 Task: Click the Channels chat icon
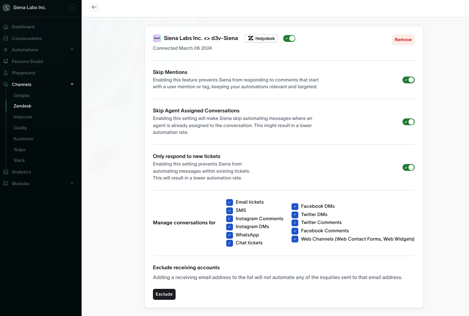pos(6,84)
